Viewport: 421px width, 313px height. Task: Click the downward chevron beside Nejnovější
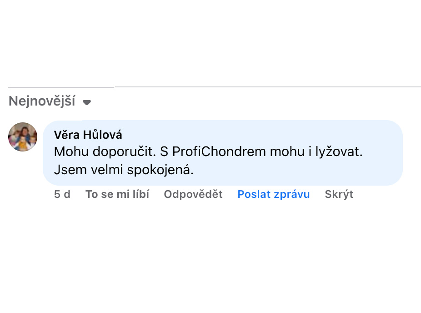[87, 102]
